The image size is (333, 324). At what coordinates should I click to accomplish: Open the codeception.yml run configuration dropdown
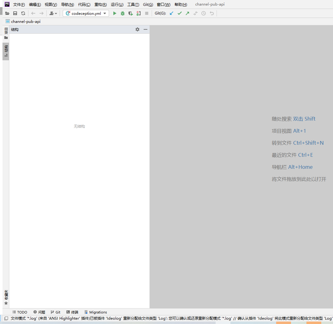coord(86,13)
